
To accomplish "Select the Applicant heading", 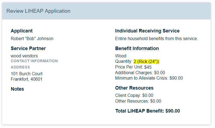I will click(x=22, y=31).
